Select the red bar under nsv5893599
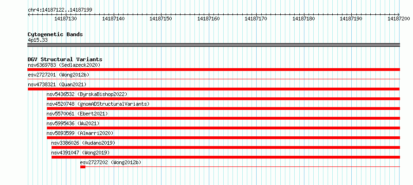 (x=223, y=138)
